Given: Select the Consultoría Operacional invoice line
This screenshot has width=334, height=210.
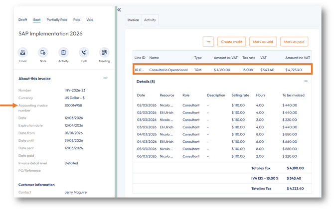Looking at the screenshot, I should [x=223, y=70].
